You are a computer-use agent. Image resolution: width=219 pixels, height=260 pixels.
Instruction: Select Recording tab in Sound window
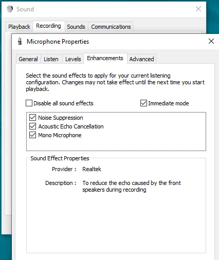pos(48,26)
